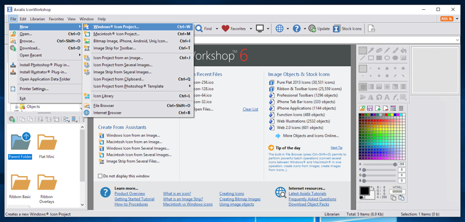Click the librarian vertical scrollbar
Viewport: 465px width, 222px height.
click(83, 166)
